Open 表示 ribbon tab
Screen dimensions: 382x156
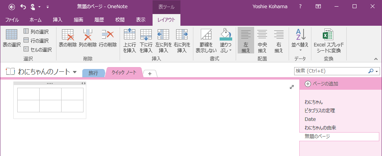140,20
